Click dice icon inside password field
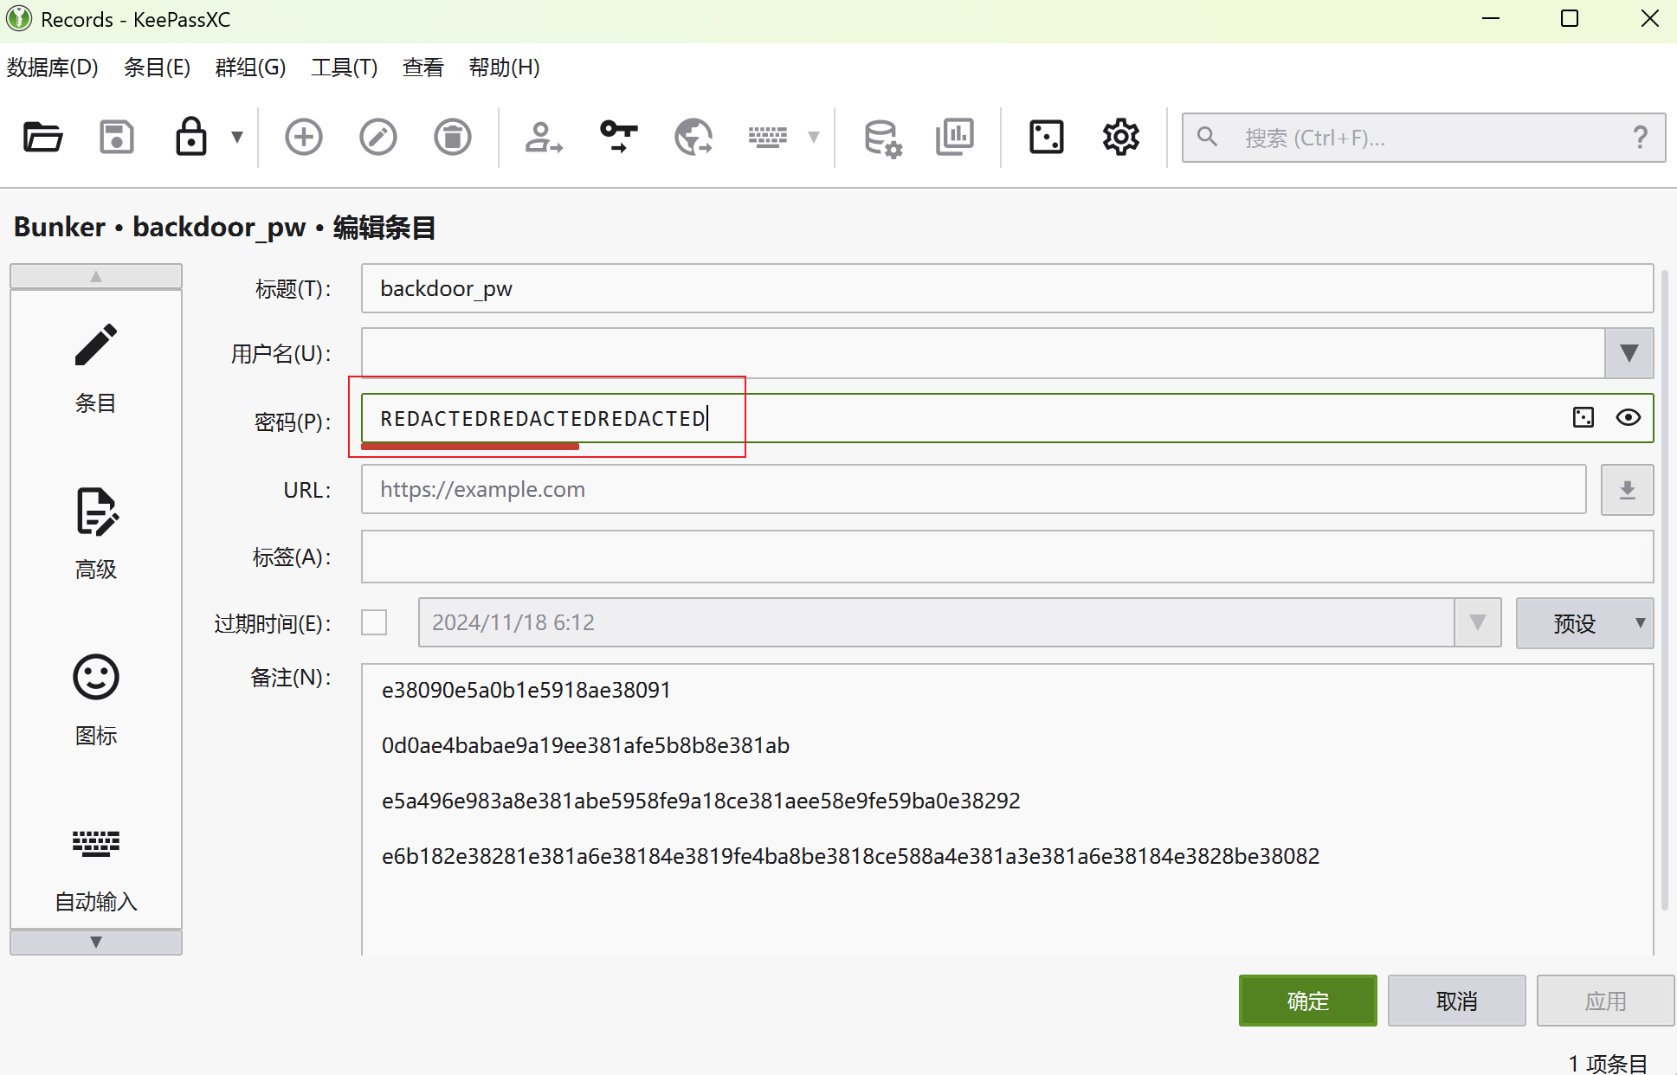The width and height of the screenshot is (1677, 1075). click(1583, 418)
